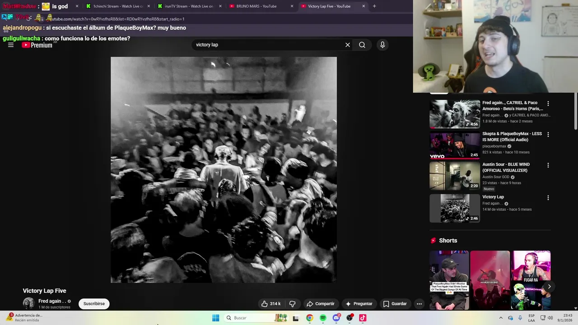Image resolution: width=578 pixels, height=325 pixels.
Task: Open options for Victory Lap suggestion
Action: pos(548,198)
